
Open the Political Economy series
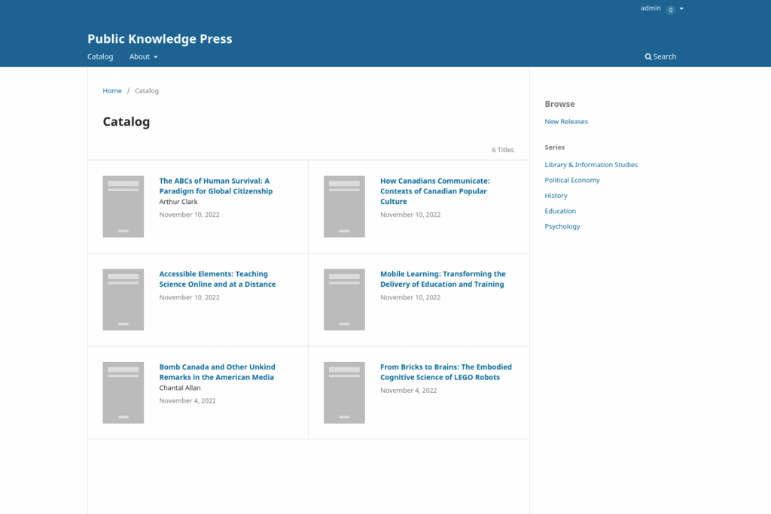572,180
